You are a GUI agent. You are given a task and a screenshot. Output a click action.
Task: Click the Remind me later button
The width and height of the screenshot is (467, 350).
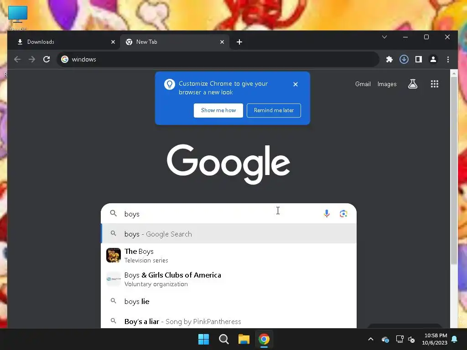tap(274, 110)
